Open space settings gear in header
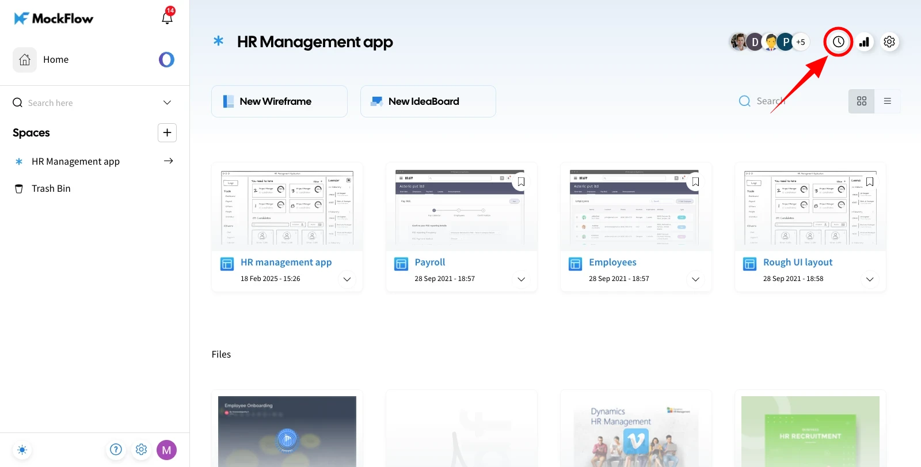The width and height of the screenshot is (921, 467). [889, 42]
